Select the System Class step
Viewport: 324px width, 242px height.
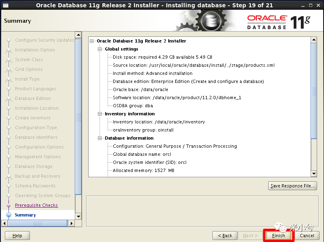[29, 59]
